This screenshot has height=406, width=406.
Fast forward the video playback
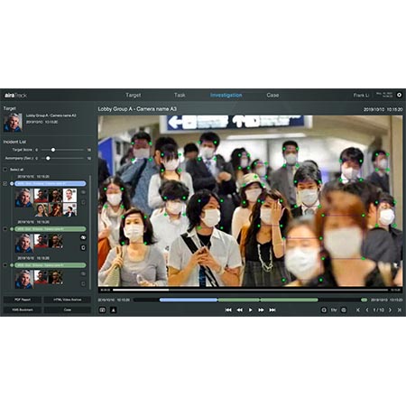261,309
